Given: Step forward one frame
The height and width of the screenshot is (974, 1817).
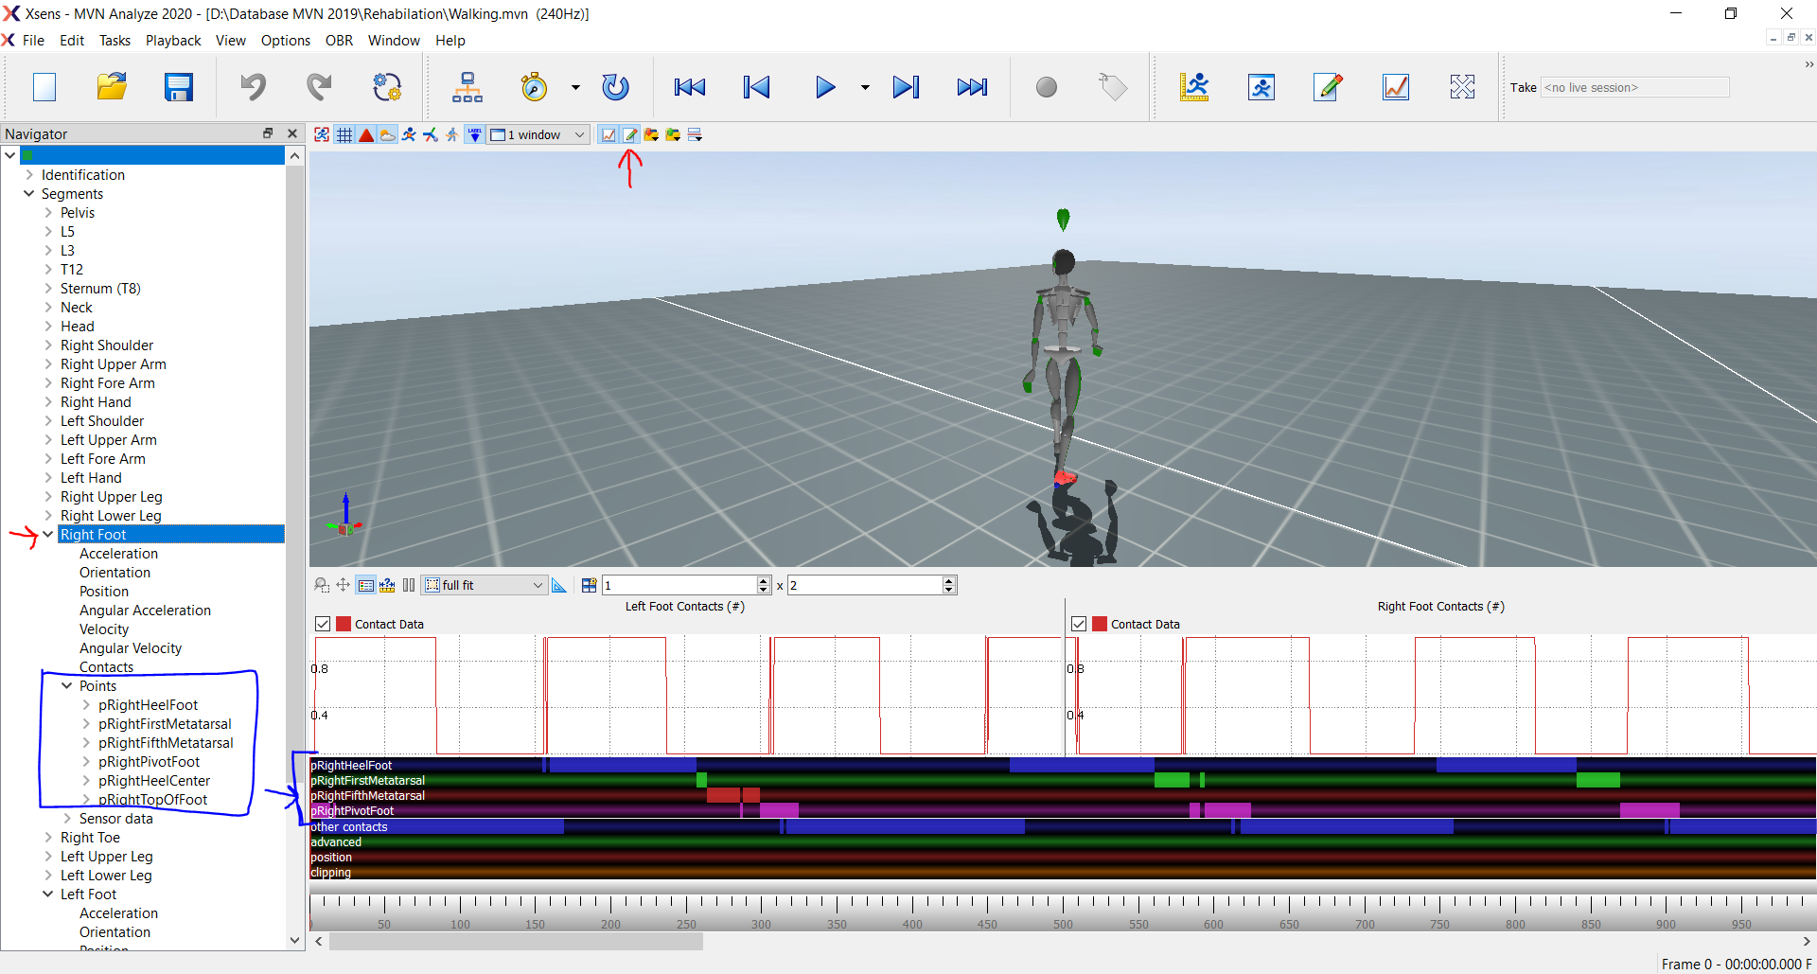Looking at the screenshot, I should point(906,87).
